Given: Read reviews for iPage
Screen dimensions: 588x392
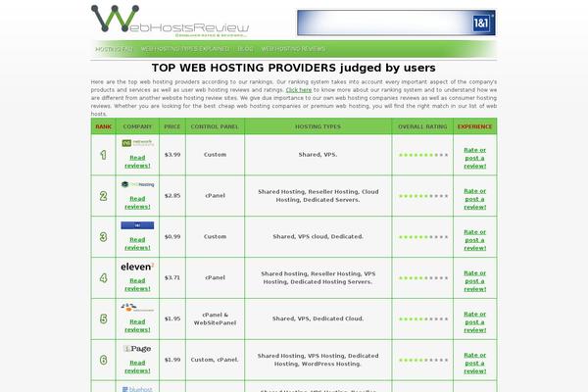Looking at the screenshot, I should point(137,367).
